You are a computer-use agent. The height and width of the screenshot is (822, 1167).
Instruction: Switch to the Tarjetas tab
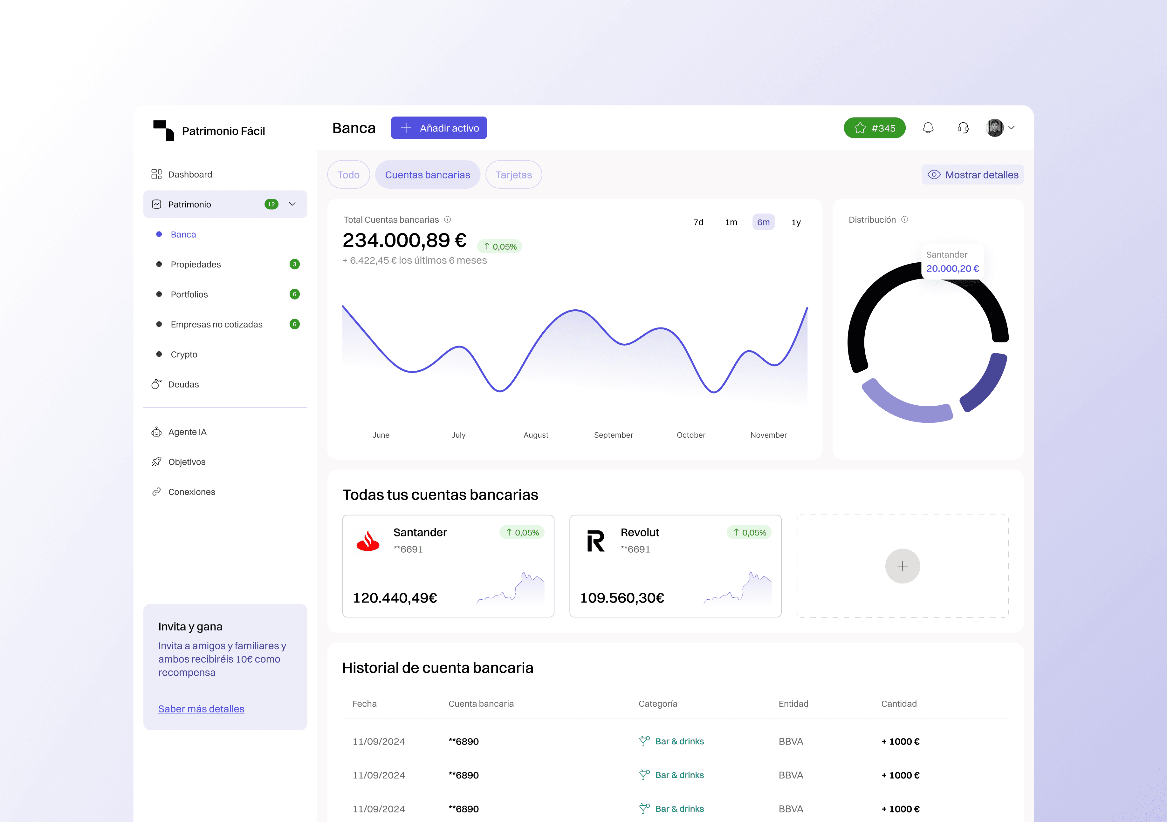coord(513,175)
